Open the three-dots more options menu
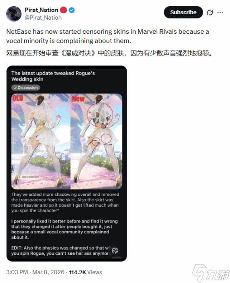Viewport: 230px width, 283px height. [220, 12]
